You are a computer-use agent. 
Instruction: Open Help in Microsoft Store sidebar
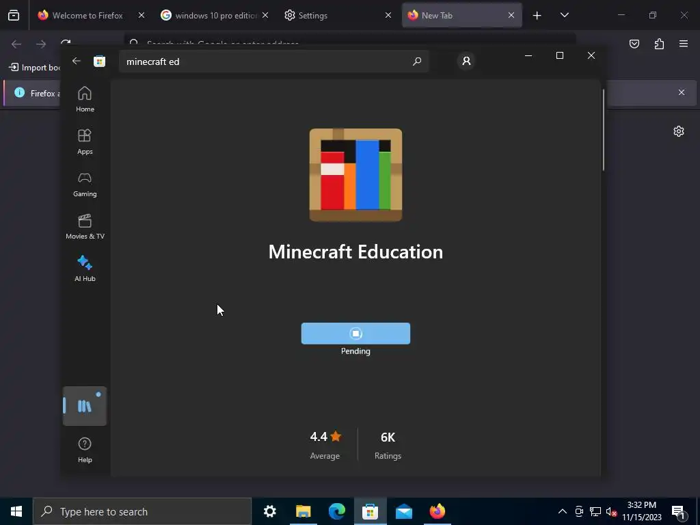(x=85, y=450)
